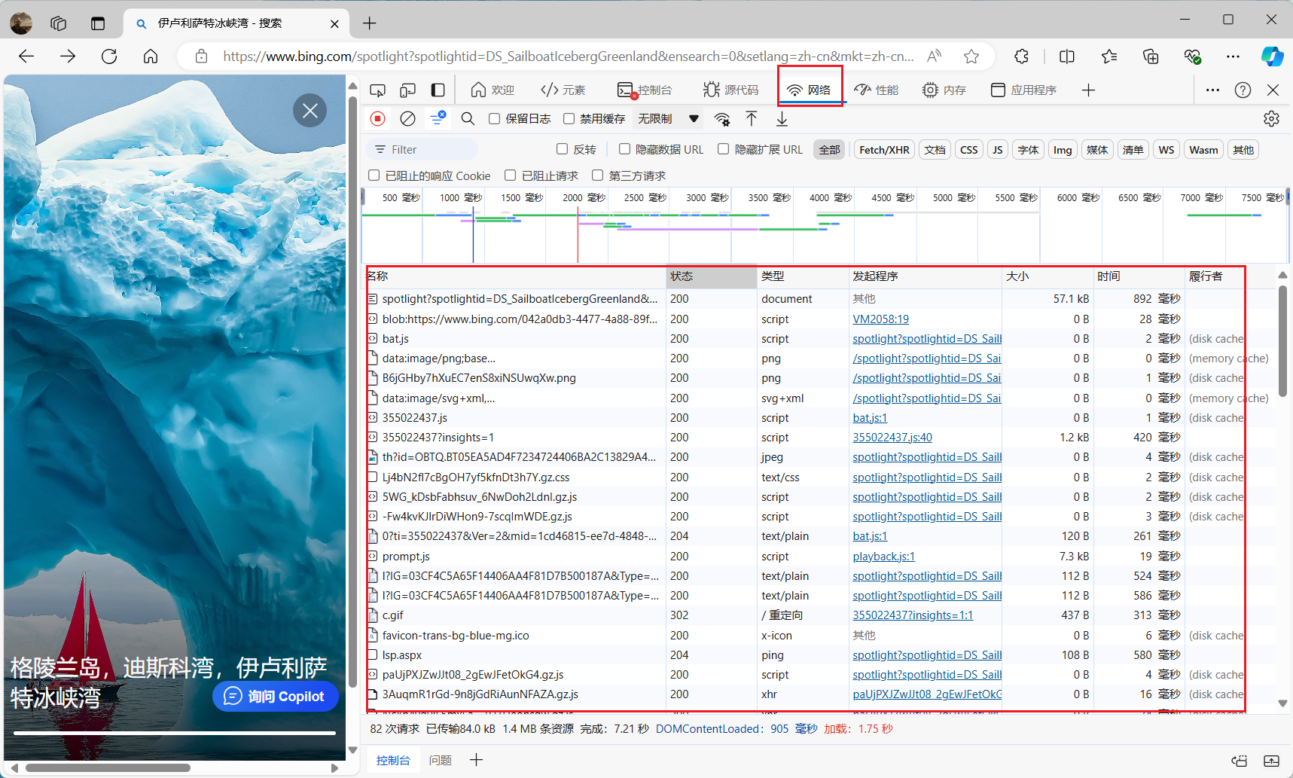Click browser refresh button
Screen dimensions: 1293x778
click(109, 56)
